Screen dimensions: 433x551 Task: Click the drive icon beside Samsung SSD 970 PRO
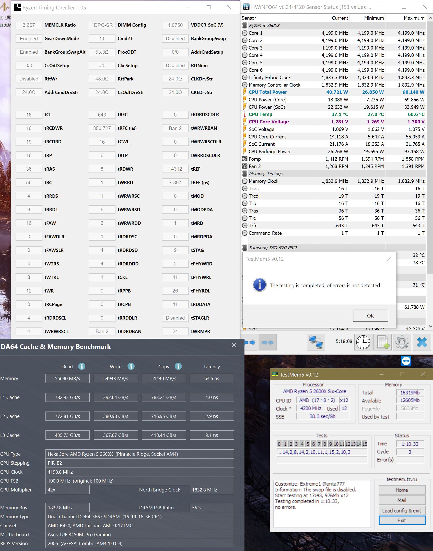coord(245,248)
